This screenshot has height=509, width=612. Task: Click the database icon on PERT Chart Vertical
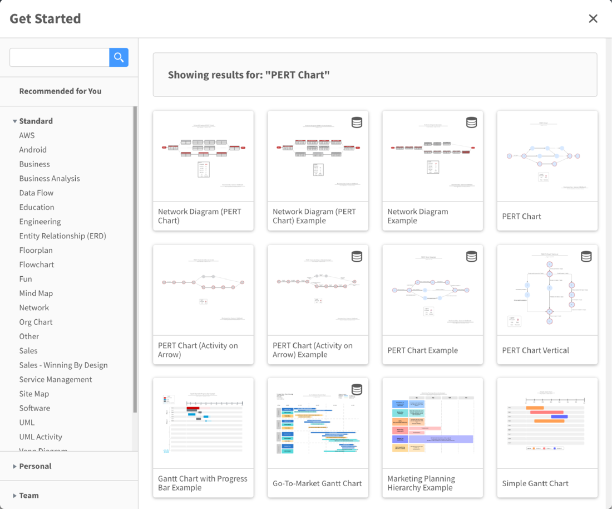[x=586, y=257]
